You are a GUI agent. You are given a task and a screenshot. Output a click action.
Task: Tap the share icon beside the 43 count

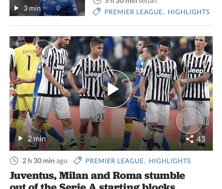tap(190, 139)
